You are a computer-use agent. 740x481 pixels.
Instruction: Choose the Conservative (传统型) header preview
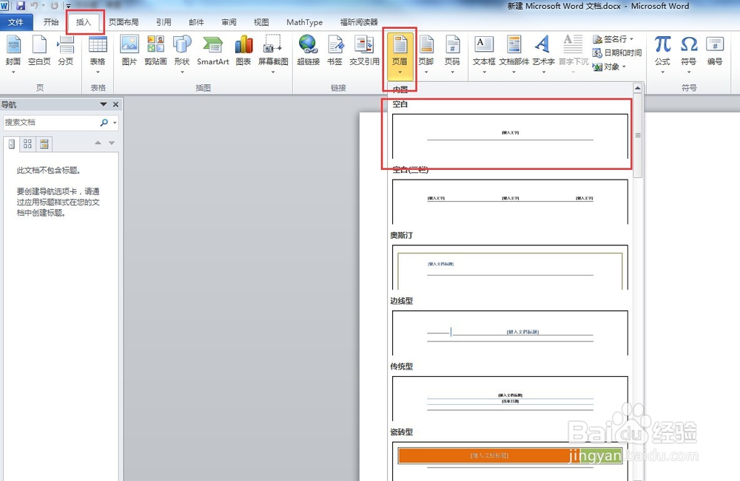[x=510, y=398]
